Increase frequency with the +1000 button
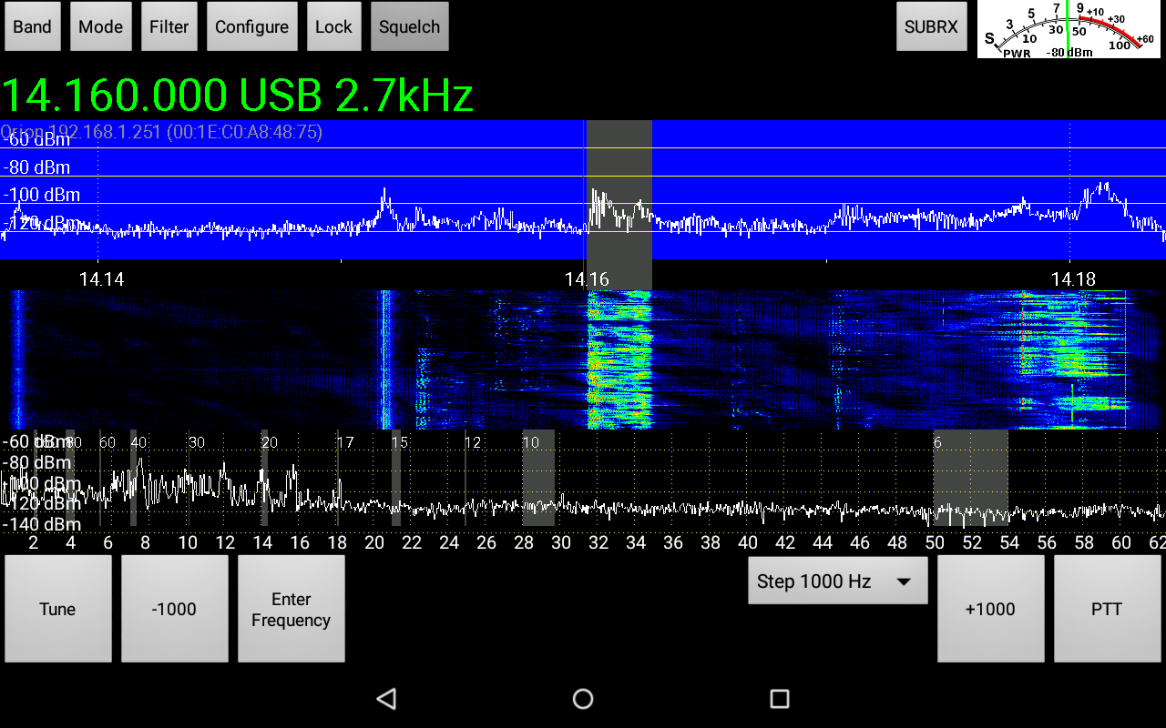Image resolution: width=1166 pixels, height=728 pixels. click(990, 608)
